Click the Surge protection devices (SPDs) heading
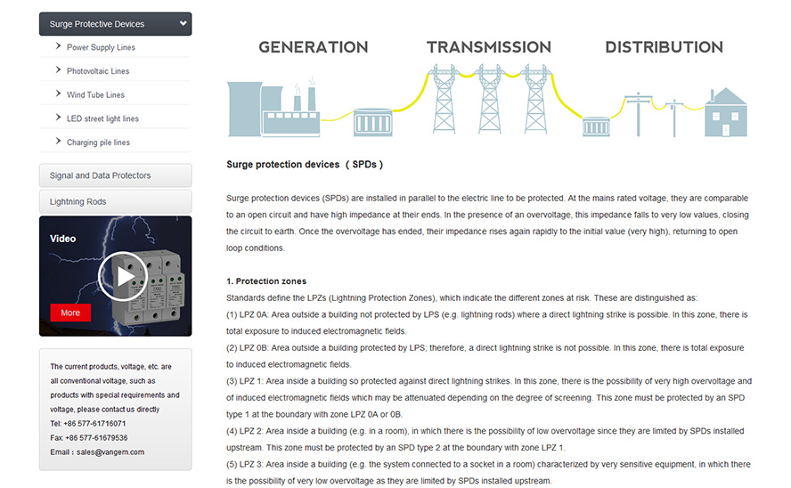 (x=305, y=165)
